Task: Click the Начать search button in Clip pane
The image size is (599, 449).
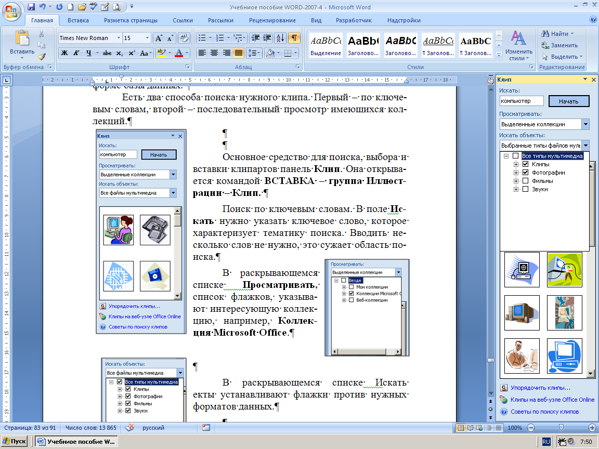Action: tap(568, 101)
